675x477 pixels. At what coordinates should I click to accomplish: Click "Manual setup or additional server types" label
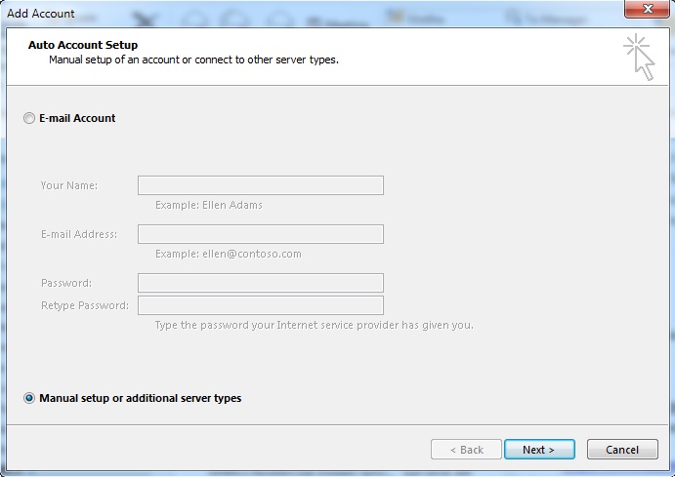pos(141,398)
